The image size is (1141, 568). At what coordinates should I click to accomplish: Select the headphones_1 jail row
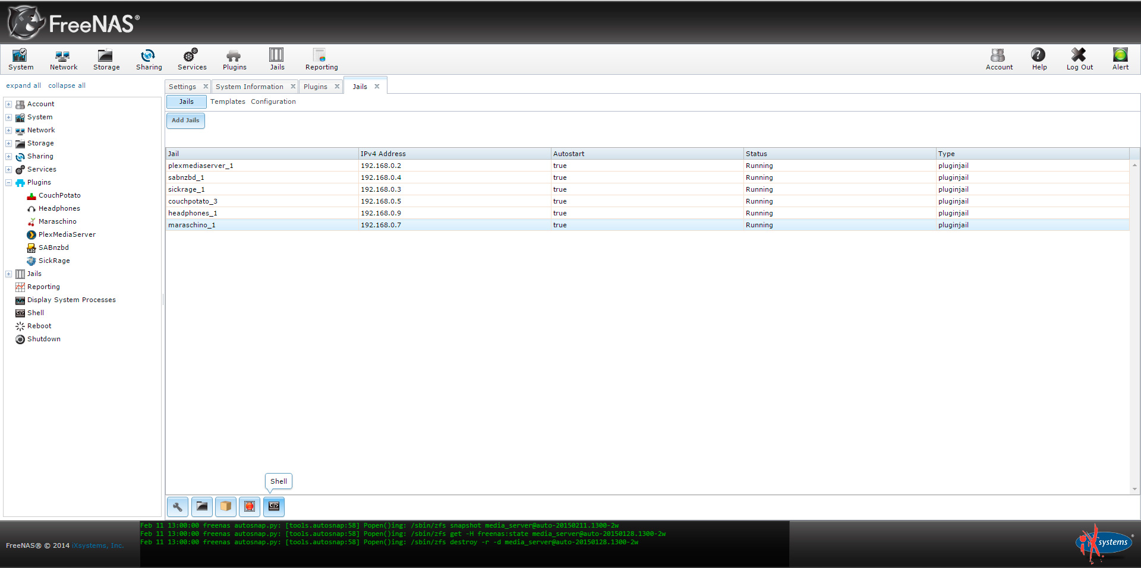tap(648, 213)
